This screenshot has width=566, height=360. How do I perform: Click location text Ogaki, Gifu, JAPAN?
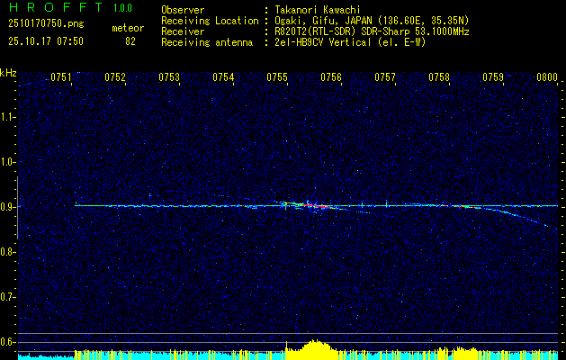pos(322,21)
